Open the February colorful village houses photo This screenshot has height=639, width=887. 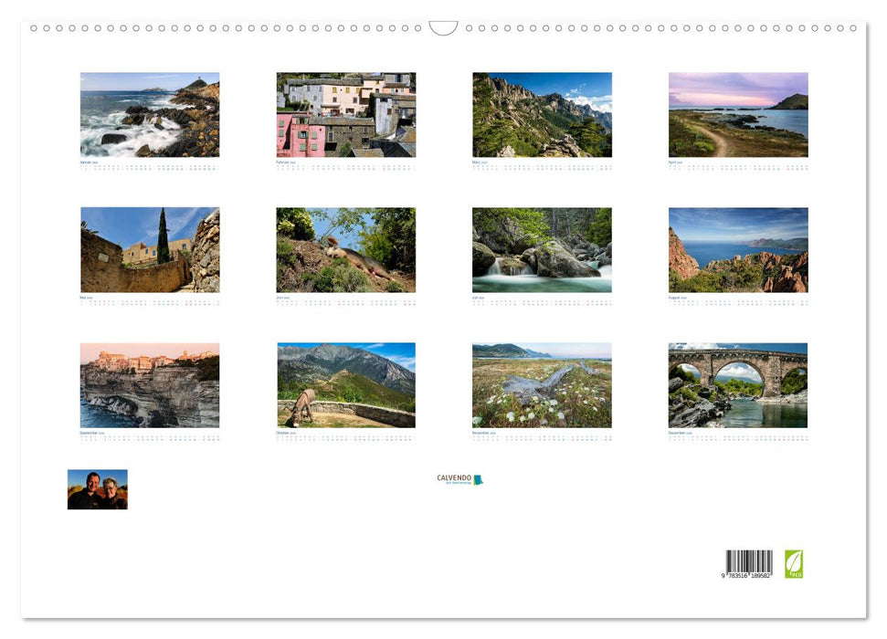346,115
